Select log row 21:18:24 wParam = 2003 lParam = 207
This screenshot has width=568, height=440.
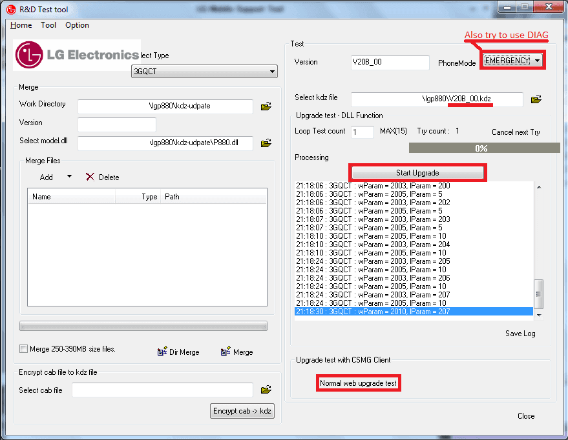(414, 295)
